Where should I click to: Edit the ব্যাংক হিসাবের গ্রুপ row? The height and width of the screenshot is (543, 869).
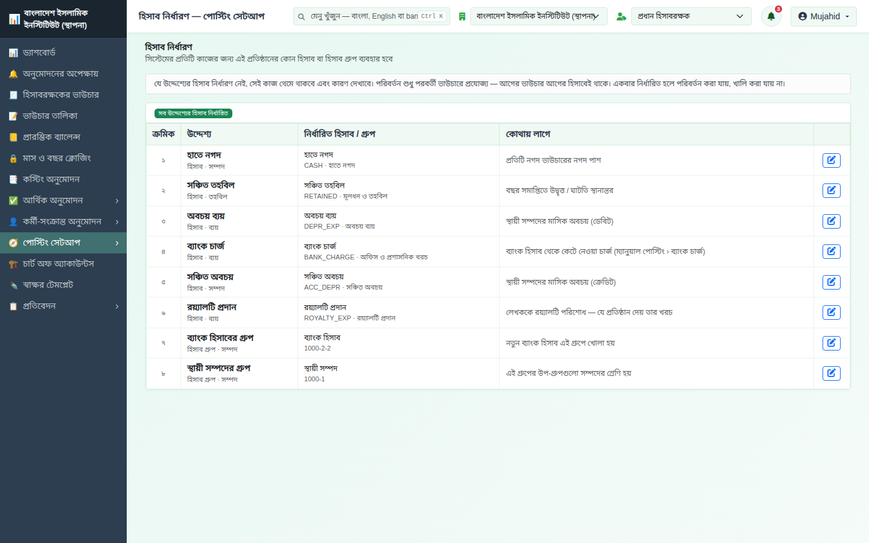click(831, 343)
